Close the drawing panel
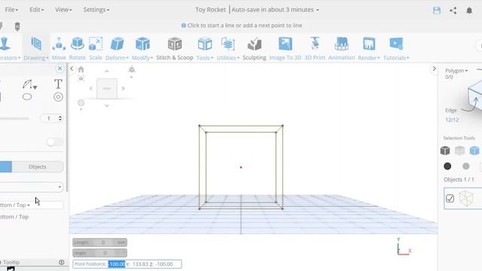Image resolution: width=482 pixels, height=271 pixels. [60, 69]
